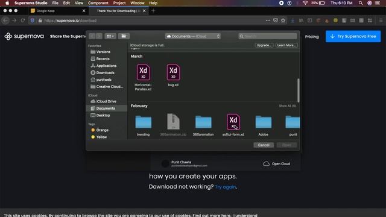This screenshot has width=386, height=217.
Task: Open the Window menu
Action: coord(138,3)
